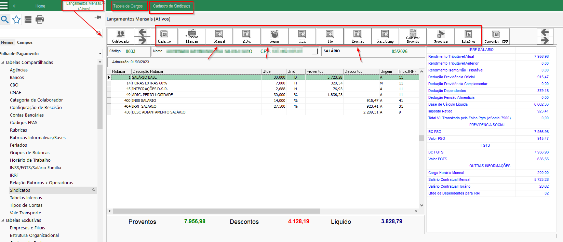The height and width of the screenshot is (242, 563).
Task: Open the hamburger menu icon
Action: coord(4,5)
